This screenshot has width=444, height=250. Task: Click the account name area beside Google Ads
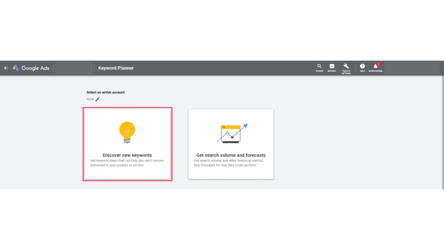pyautogui.click(x=74, y=68)
